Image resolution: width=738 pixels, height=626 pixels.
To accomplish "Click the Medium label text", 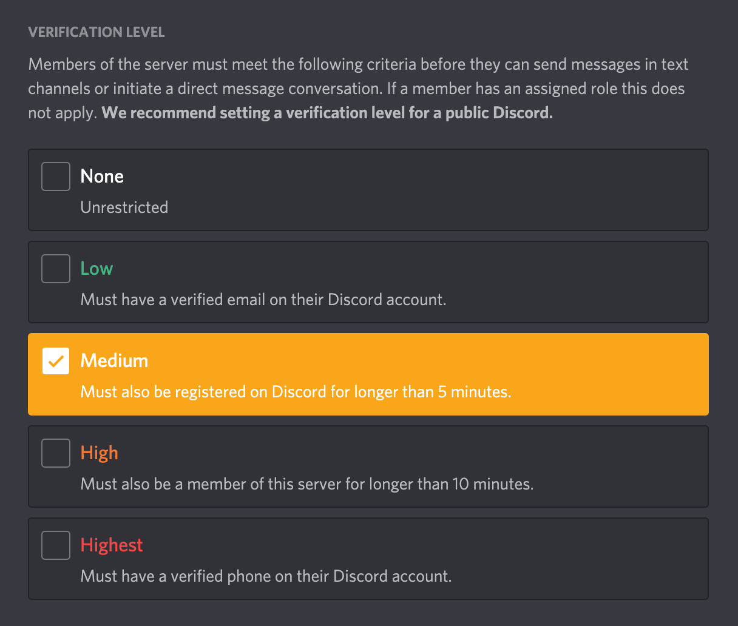I will pos(114,360).
